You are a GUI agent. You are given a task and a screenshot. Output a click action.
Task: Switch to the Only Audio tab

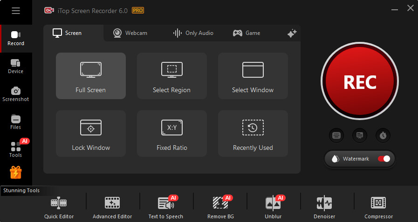click(x=193, y=33)
